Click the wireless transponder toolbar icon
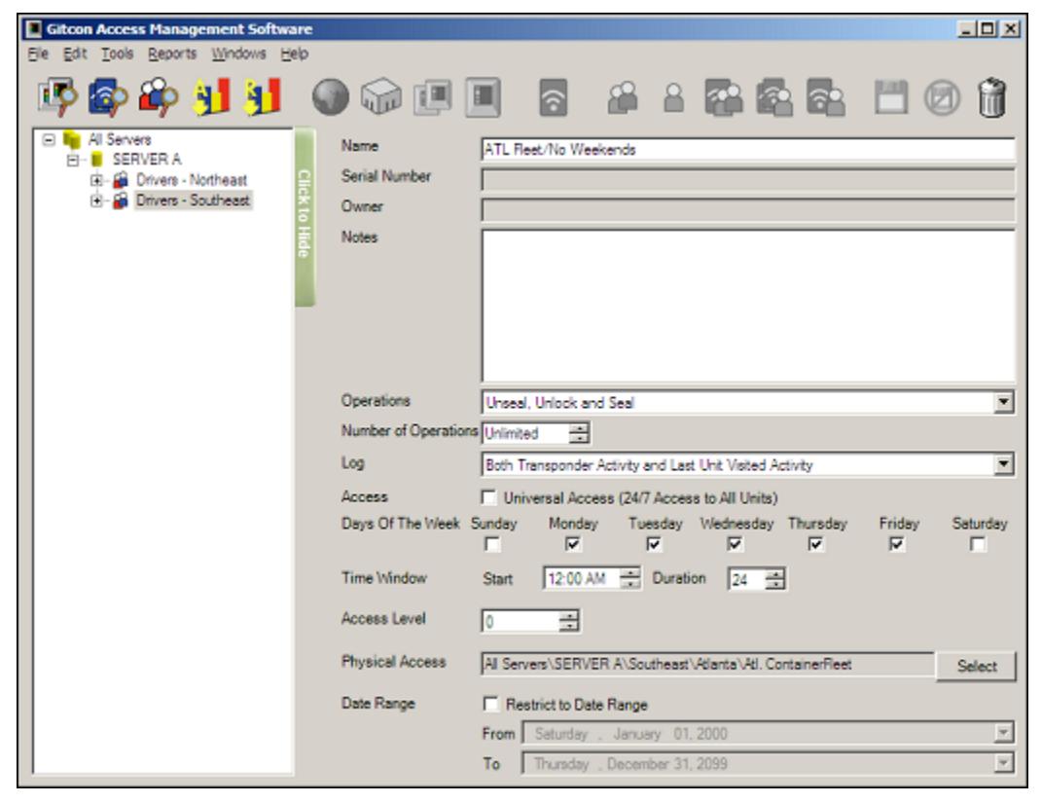Screen dimensions: 1041x803 point(553,97)
